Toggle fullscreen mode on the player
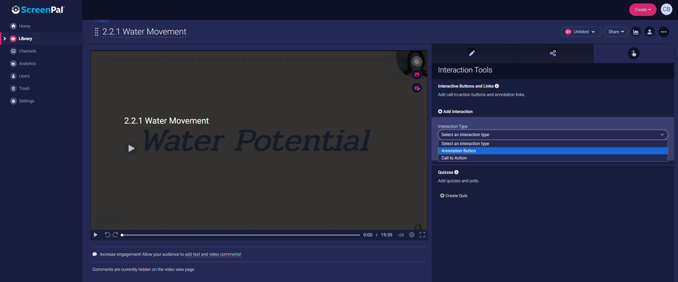The height and width of the screenshot is (282, 678). (423, 235)
